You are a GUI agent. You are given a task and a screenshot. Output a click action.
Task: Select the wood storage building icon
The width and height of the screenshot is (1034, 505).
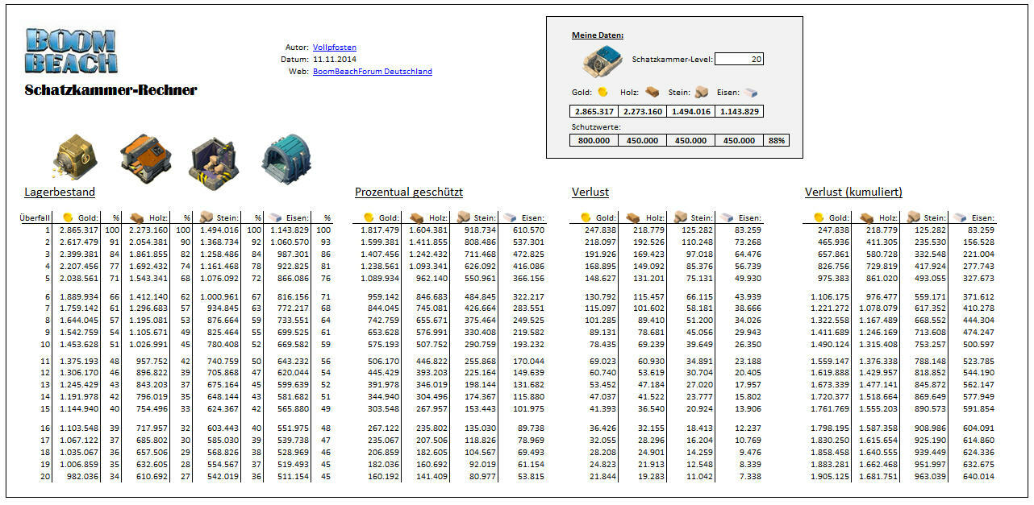pyautogui.click(x=145, y=155)
